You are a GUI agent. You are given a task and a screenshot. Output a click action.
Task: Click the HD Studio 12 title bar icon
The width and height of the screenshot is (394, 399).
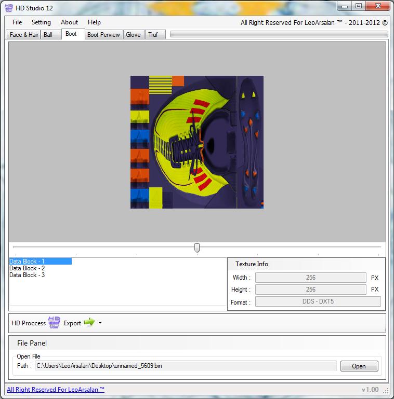click(9, 8)
